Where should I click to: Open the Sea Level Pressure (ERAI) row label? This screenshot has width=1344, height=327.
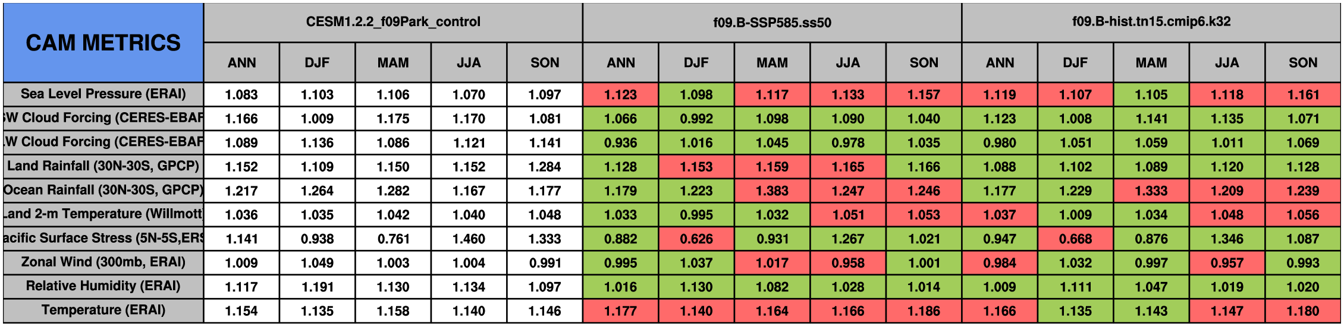point(103,94)
